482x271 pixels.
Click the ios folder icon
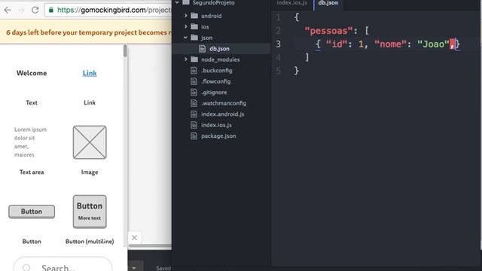(x=194, y=27)
